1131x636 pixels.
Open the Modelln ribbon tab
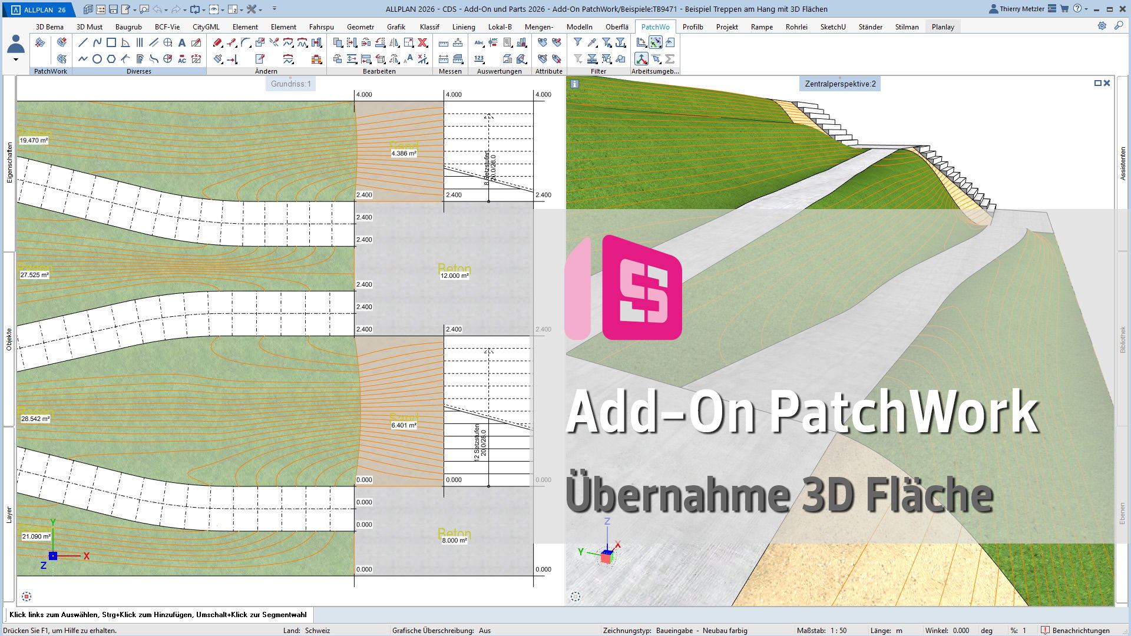tap(579, 26)
